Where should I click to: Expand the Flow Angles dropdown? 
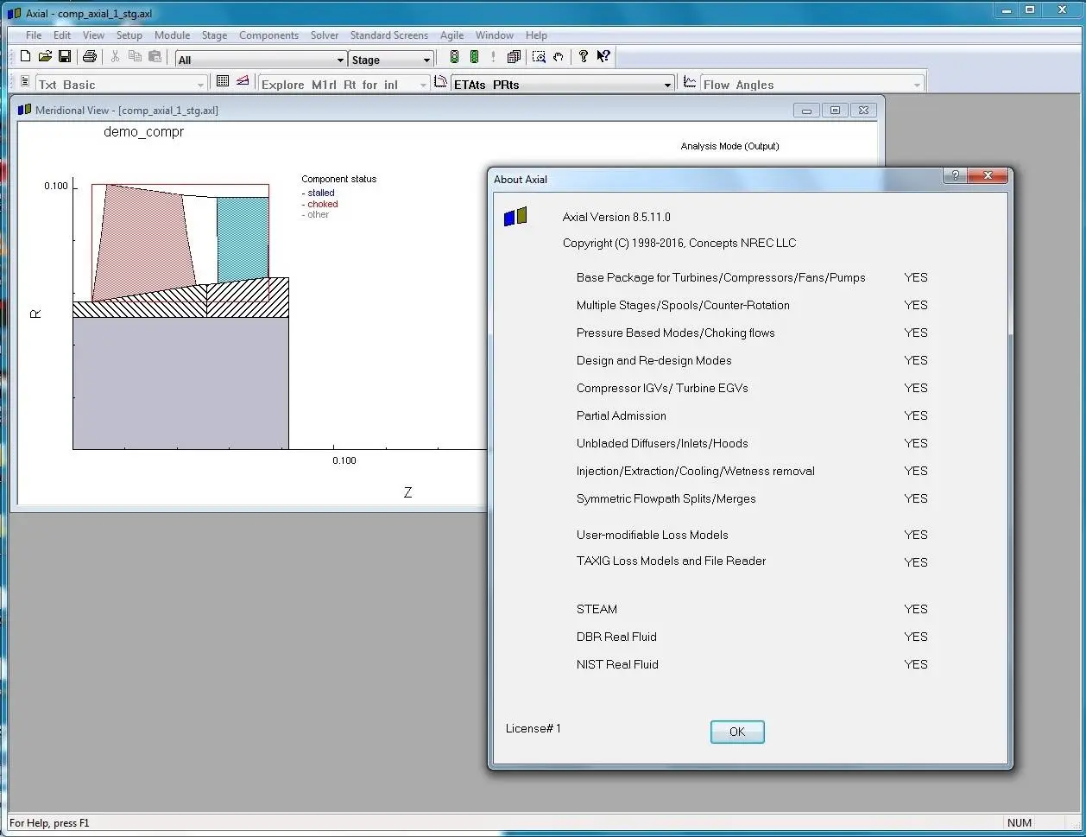point(917,85)
